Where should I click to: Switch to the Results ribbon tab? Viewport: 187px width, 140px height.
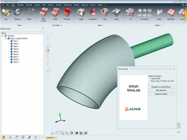(76, 5)
